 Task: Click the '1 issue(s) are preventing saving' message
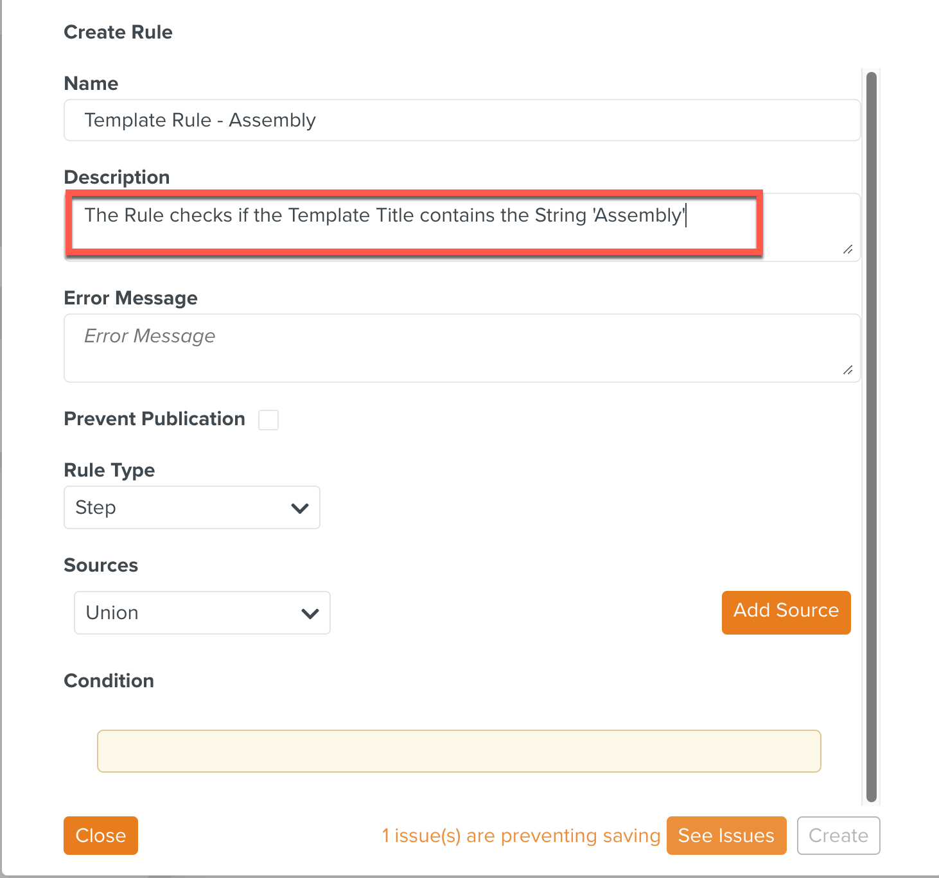point(521,836)
